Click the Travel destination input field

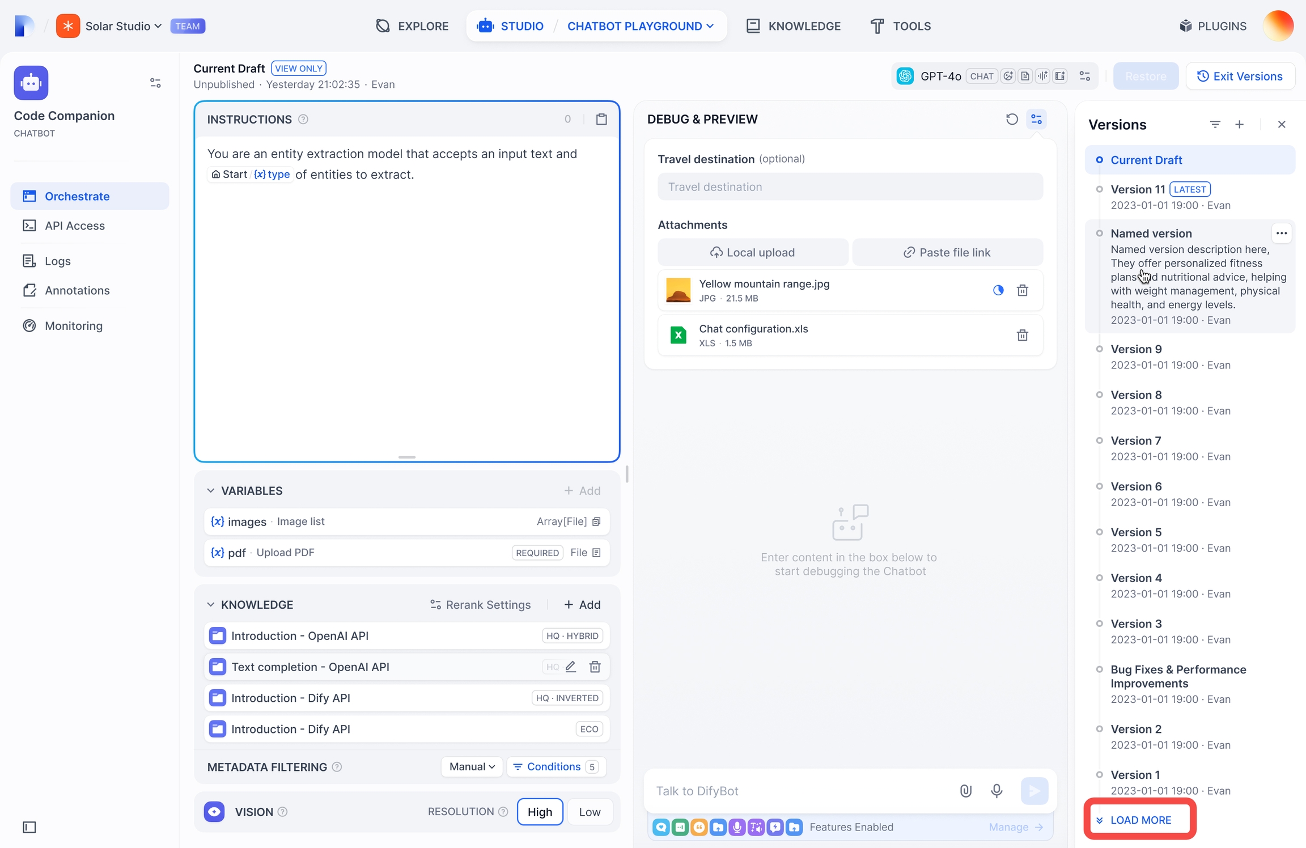tap(850, 187)
